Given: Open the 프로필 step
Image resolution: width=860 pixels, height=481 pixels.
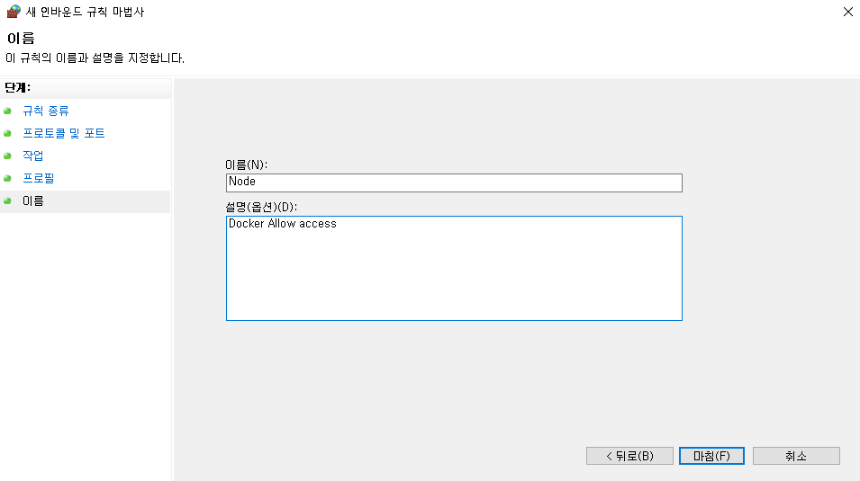Looking at the screenshot, I should pos(39,178).
